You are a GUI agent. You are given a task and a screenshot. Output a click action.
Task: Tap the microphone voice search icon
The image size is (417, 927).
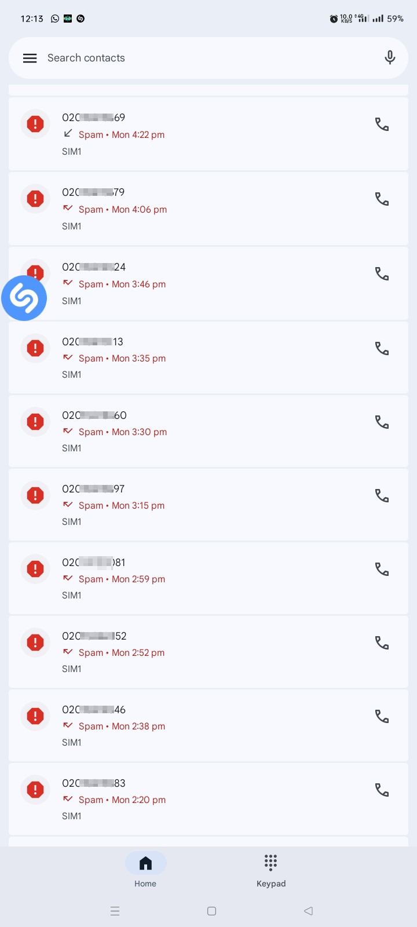point(390,58)
